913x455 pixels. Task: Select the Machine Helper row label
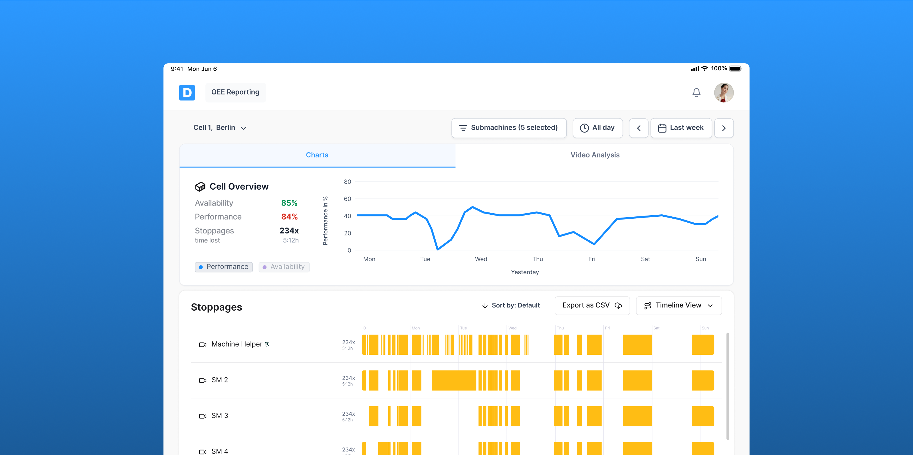(237, 344)
